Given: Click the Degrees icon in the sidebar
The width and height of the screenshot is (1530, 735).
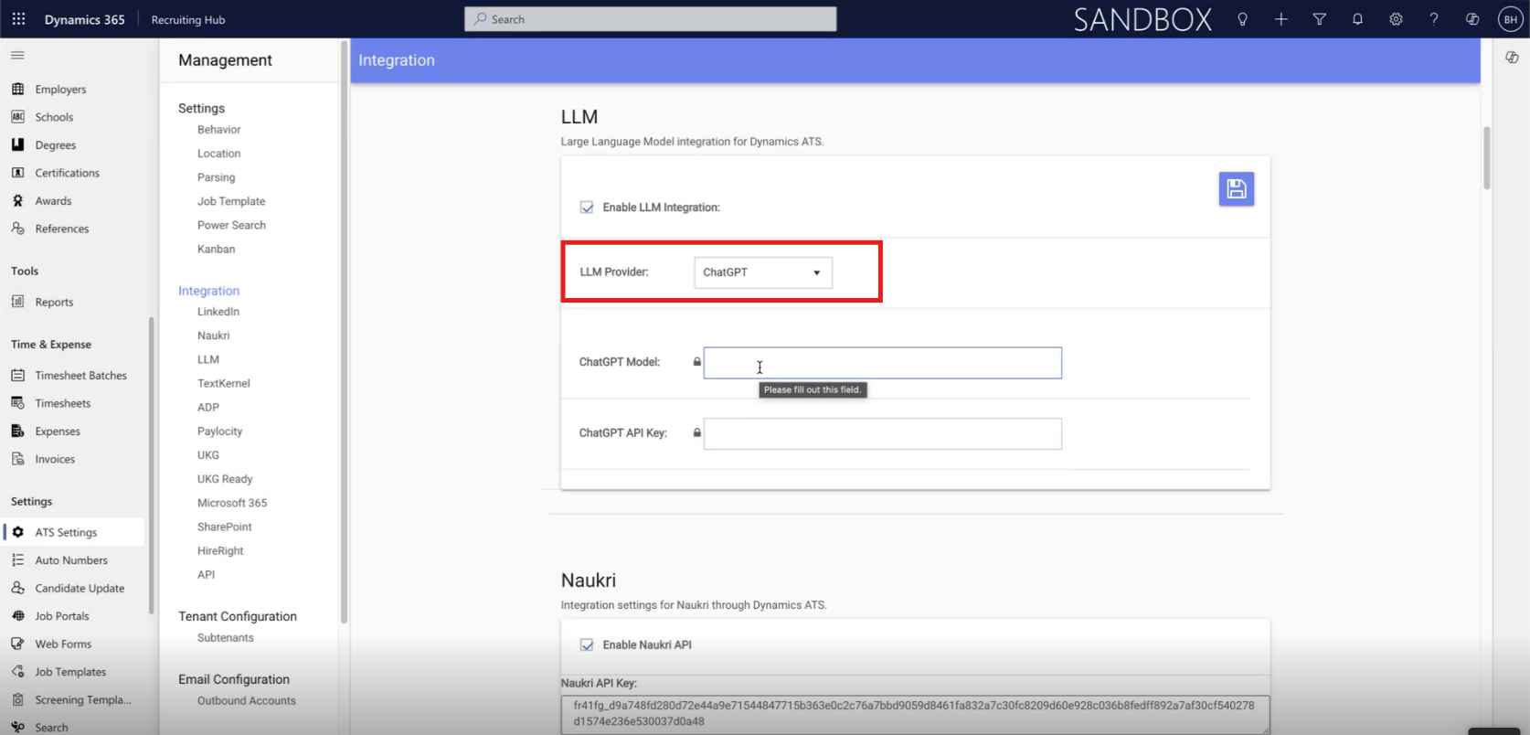Looking at the screenshot, I should click(x=17, y=144).
